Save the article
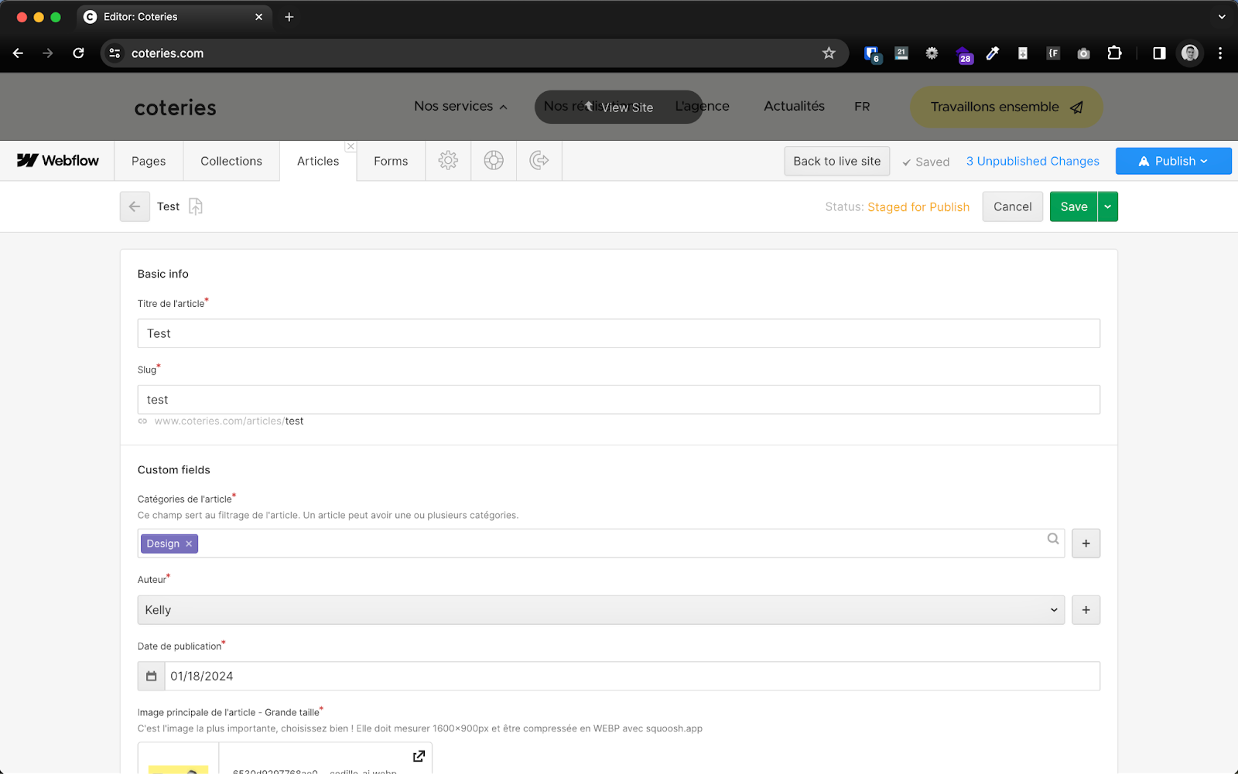The height and width of the screenshot is (774, 1238). tap(1074, 206)
